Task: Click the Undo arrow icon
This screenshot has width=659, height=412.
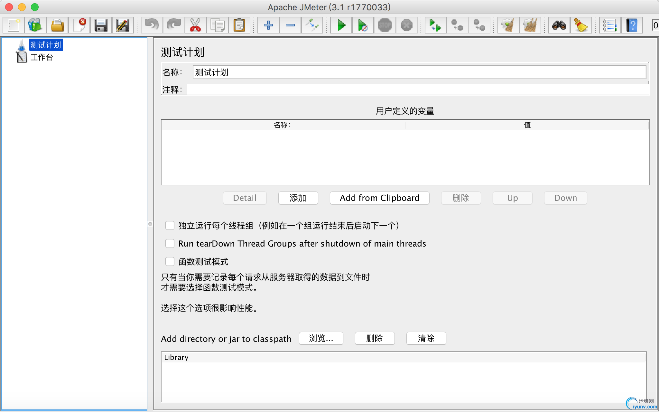Action: (x=152, y=25)
